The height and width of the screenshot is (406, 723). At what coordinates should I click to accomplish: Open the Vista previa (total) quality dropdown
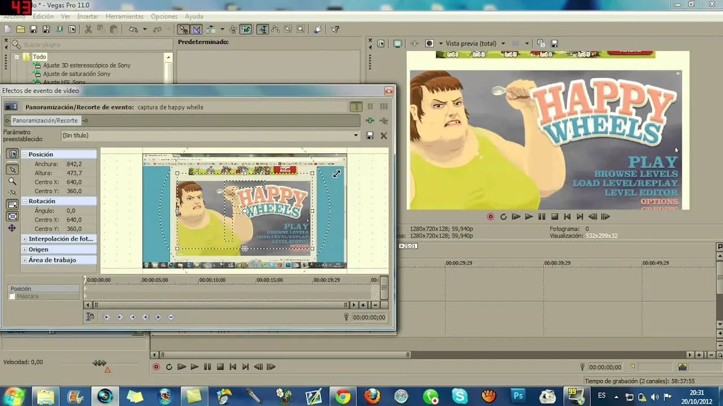(475, 43)
